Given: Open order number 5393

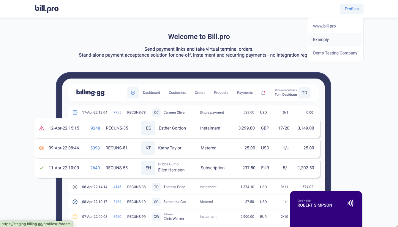Looking at the screenshot, I should (x=95, y=148).
